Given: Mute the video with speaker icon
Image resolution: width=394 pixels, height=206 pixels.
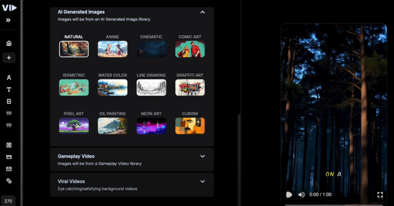Looking at the screenshot, I should coord(301,195).
